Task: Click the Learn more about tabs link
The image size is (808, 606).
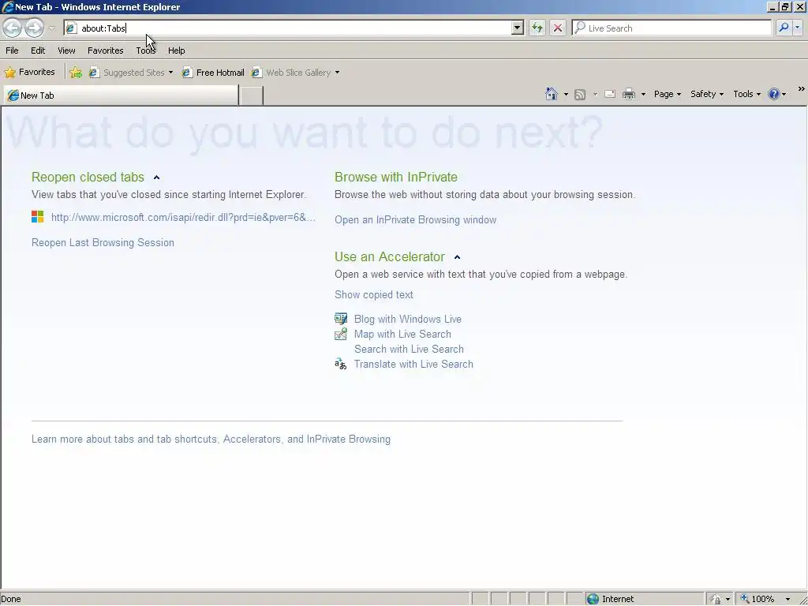Action: (211, 439)
